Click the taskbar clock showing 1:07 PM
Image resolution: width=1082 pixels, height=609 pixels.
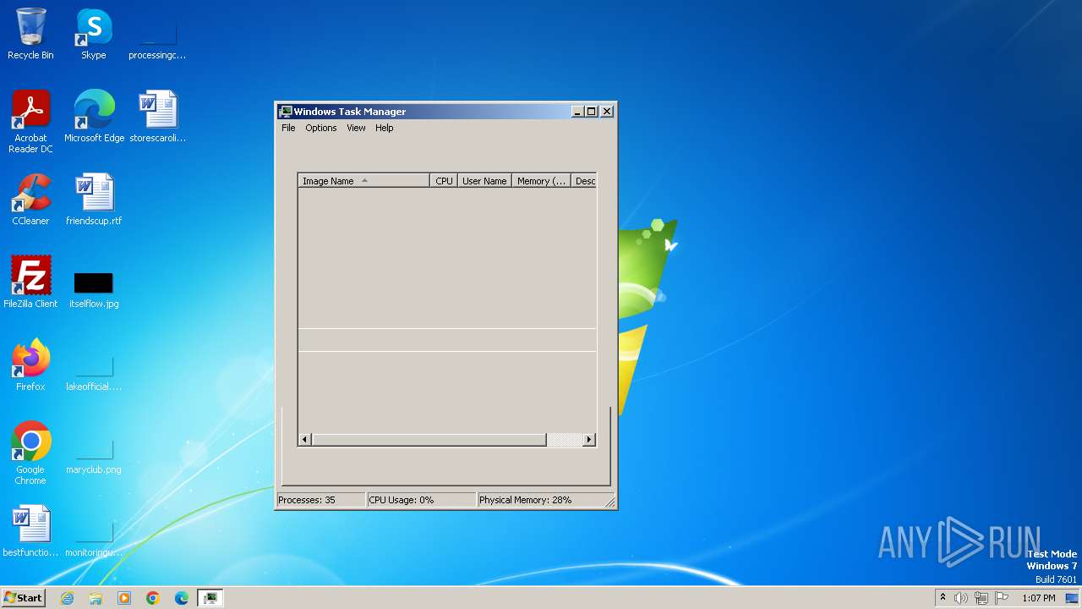coord(1039,598)
